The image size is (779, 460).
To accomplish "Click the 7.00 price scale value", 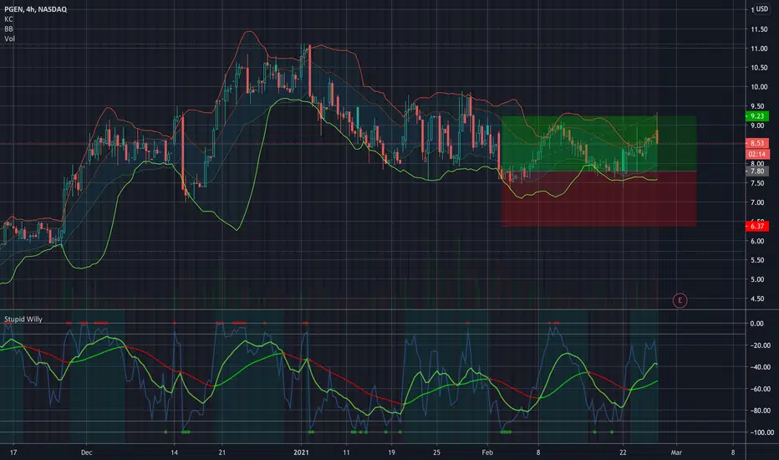I will coord(757,202).
